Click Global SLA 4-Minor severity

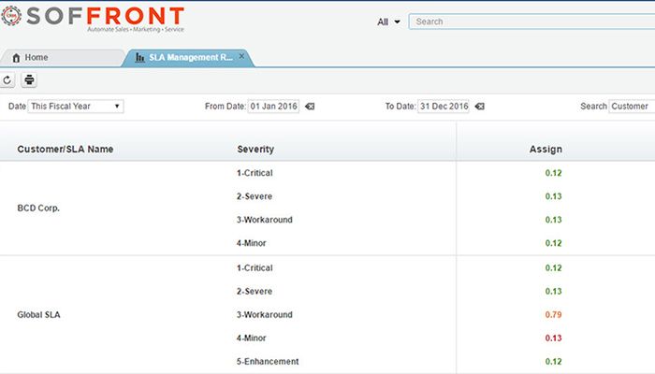[252, 338]
